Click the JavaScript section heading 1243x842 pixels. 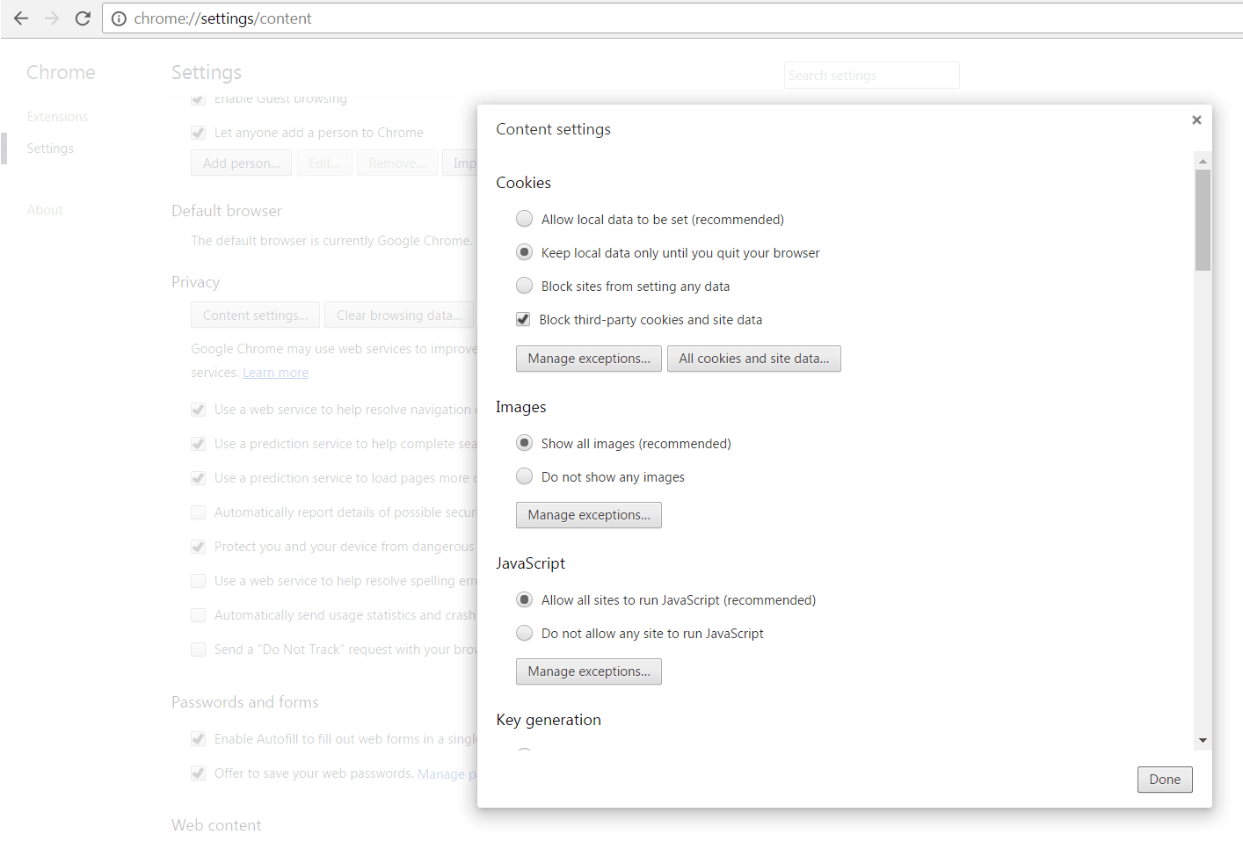[x=530, y=563]
